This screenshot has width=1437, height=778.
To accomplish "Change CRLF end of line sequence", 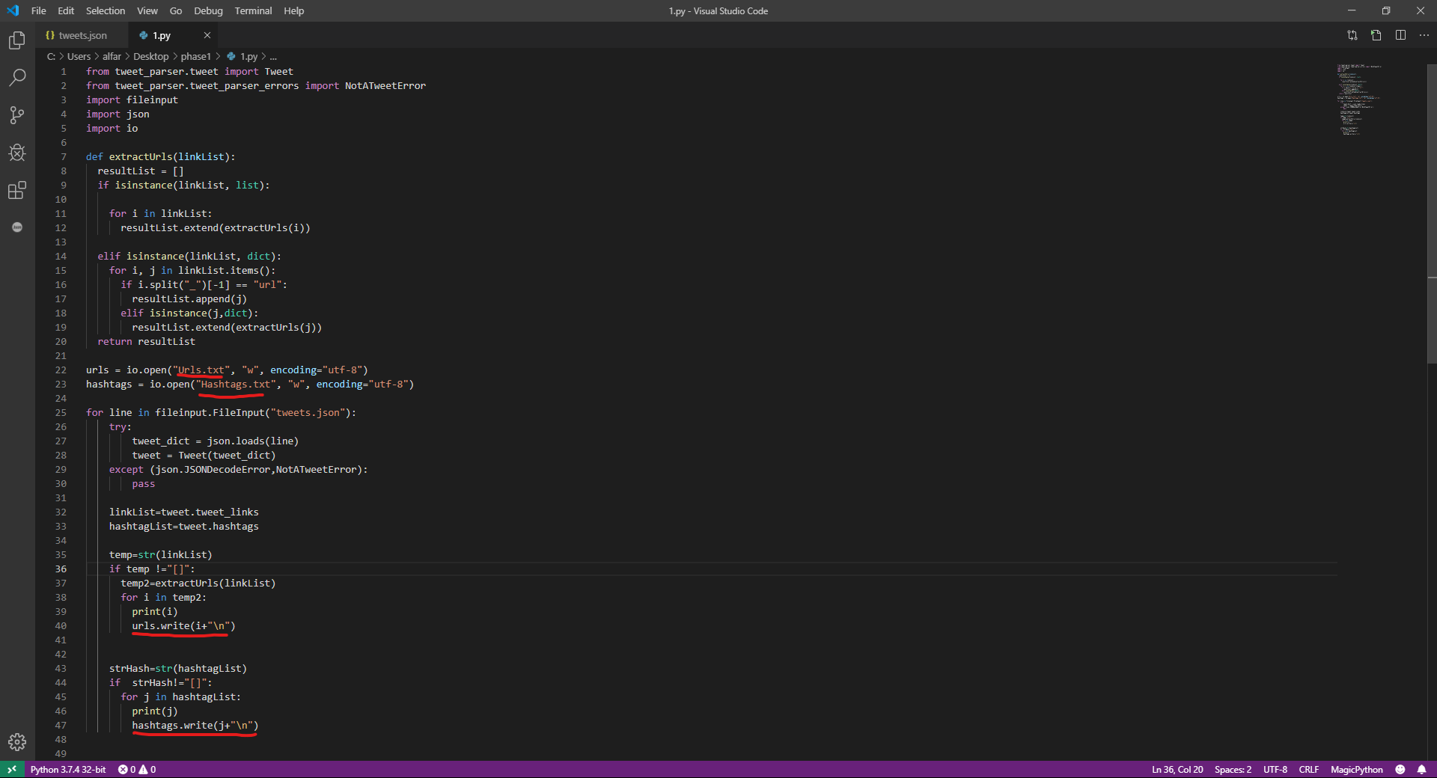I will pos(1309,769).
